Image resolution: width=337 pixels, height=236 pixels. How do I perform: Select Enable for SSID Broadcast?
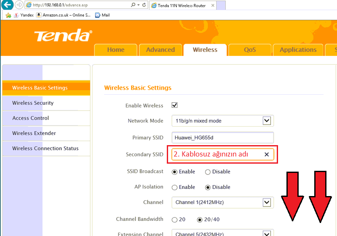pyautogui.click(x=174, y=172)
